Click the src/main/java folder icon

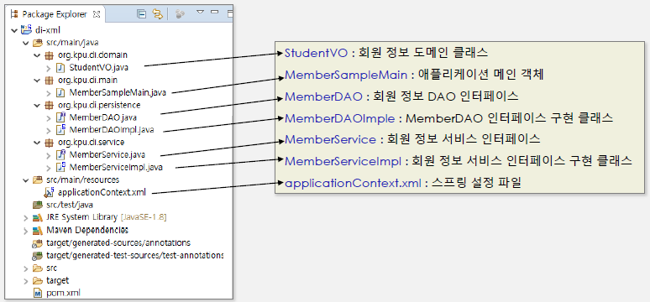click(x=38, y=42)
